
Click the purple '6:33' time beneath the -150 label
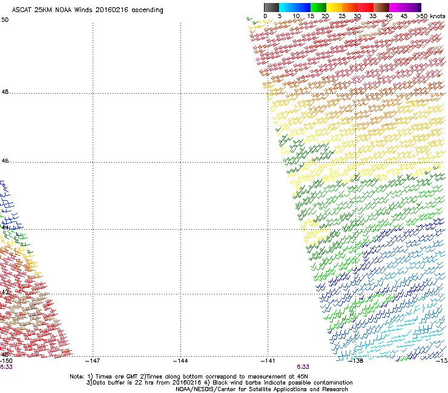pos(6,367)
